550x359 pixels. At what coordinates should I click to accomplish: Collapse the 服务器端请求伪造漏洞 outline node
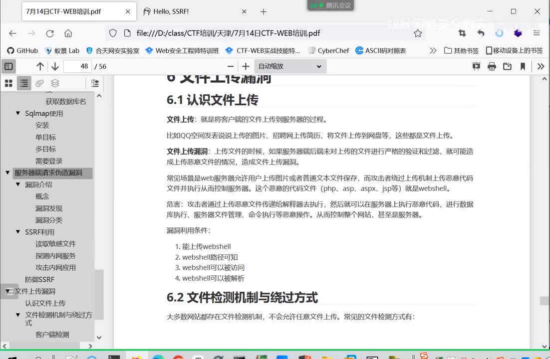pos(7,172)
